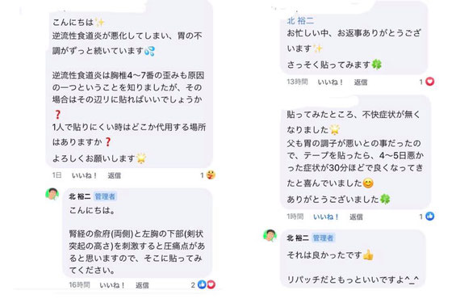Like the 1日 comment with いいね！
Screen dimensions: 452x303
click(x=84, y=175)
